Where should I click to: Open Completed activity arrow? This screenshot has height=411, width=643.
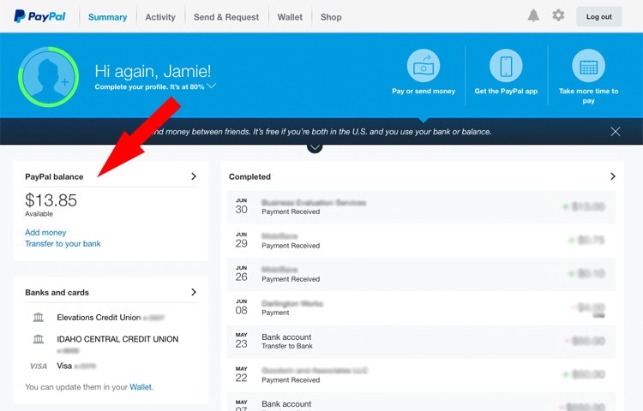click(613, 176)
